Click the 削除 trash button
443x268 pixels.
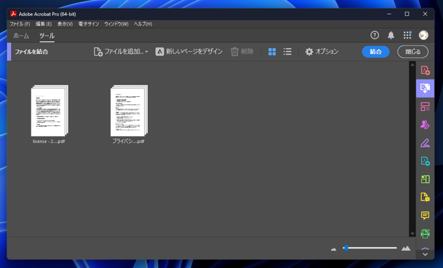(242, 51)
